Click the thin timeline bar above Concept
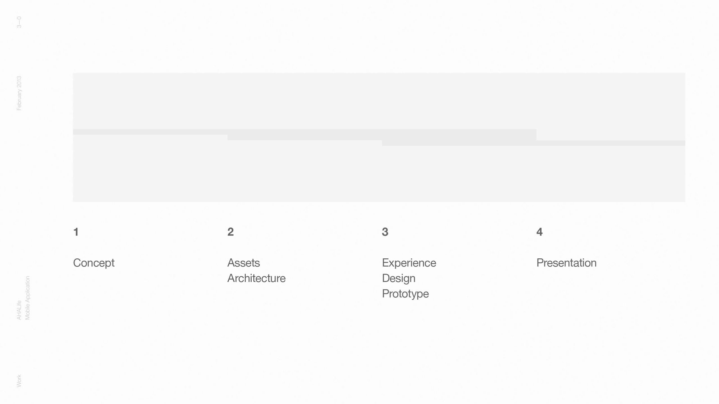This screenshot has width=719, height=404. 150,132
